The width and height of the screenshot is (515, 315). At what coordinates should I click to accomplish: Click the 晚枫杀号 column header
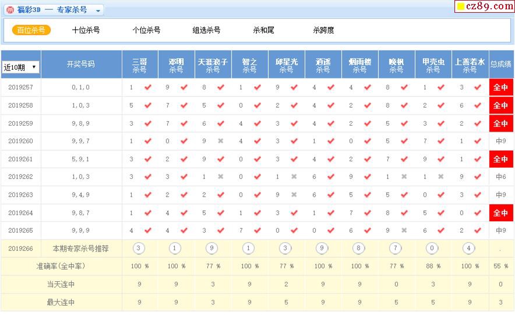(x=397, y=65)
